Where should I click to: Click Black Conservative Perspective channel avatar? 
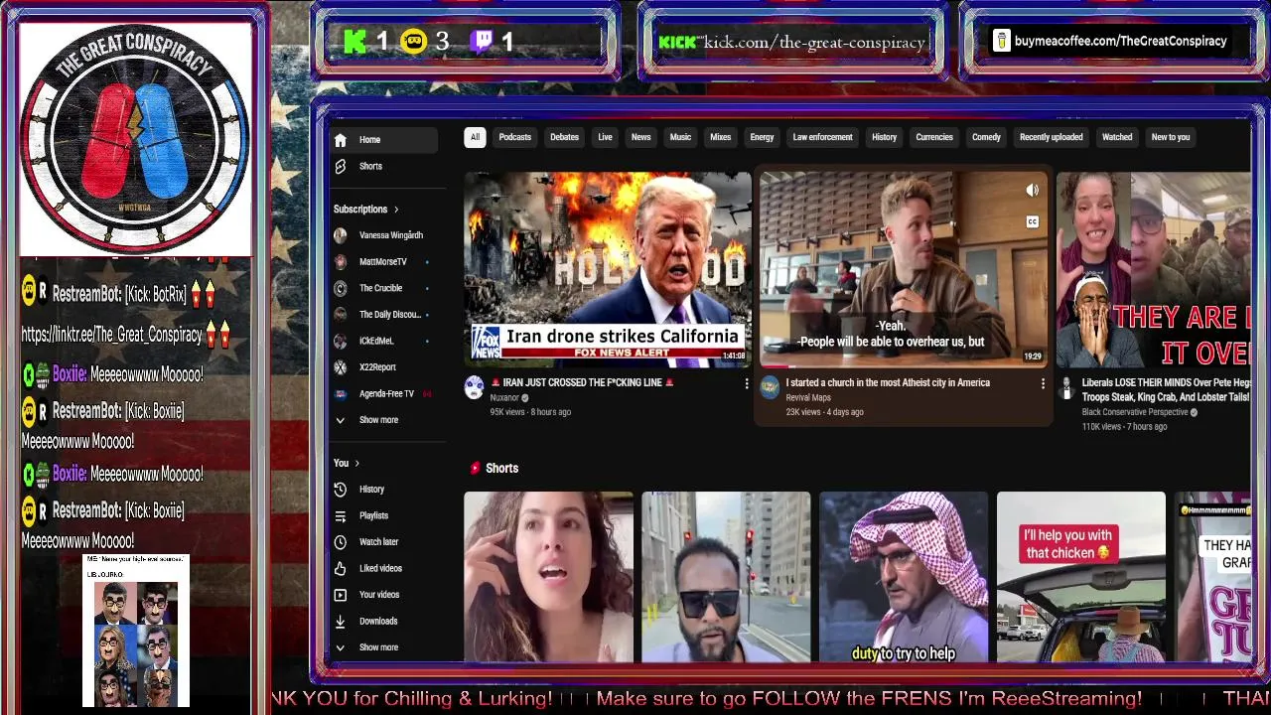click(1066, 387)
